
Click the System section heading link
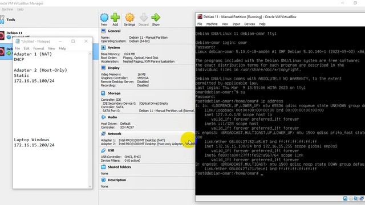point(114,48)
